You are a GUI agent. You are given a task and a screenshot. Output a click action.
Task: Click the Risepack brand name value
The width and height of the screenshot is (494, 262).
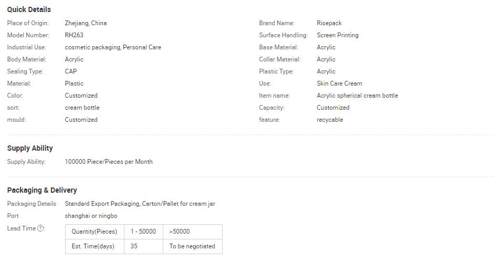click(x=329, y=23)
